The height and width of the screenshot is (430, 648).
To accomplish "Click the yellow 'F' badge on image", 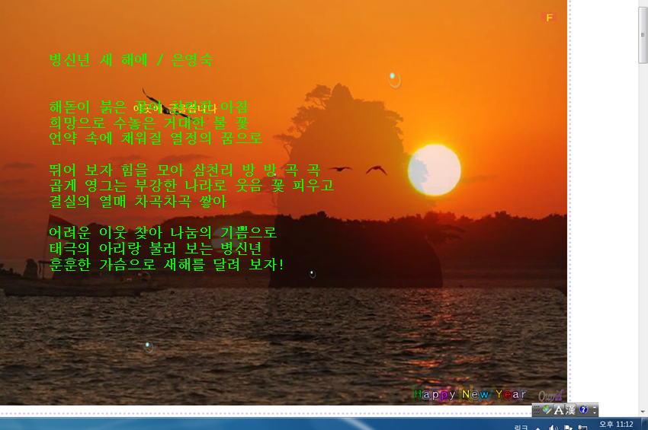I will click(x=549, y=18).
